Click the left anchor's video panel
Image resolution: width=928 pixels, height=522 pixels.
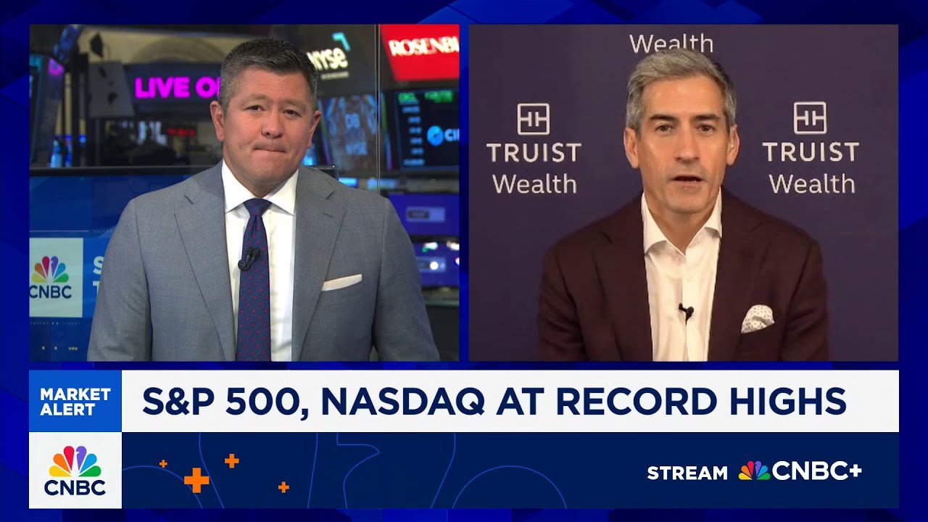(244, 193)
